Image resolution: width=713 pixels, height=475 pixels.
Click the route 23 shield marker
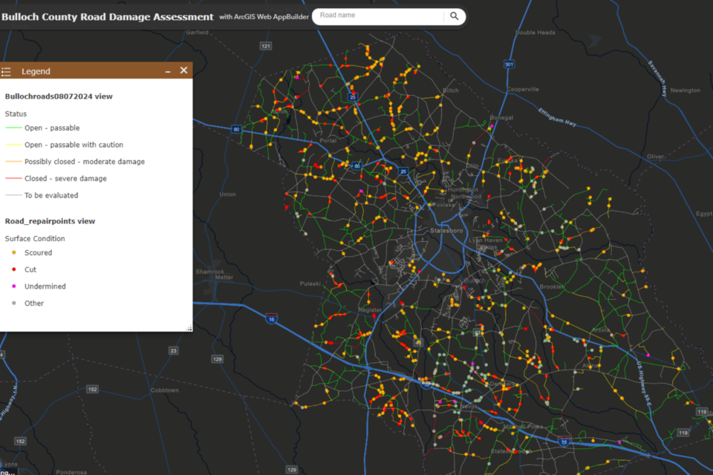pyautogui.click(x=174, y=350)
